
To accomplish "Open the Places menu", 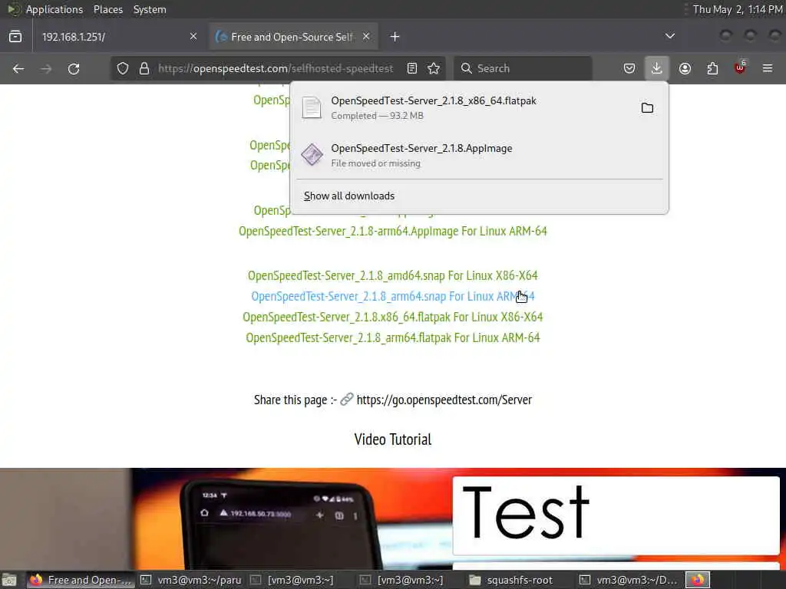I will click(x=108, y=9).
